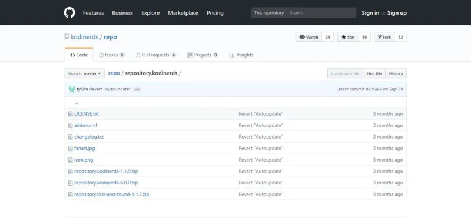Click the file icon beside LICENSE.txt
Screen dimensions: 471x222
coord(70,114)
